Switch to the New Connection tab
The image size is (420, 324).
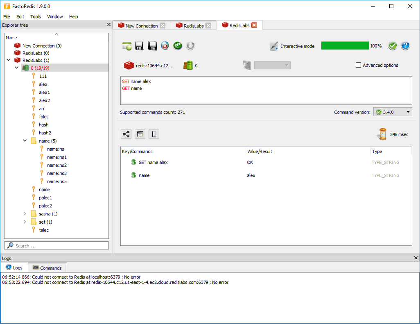tap(141, 26)
